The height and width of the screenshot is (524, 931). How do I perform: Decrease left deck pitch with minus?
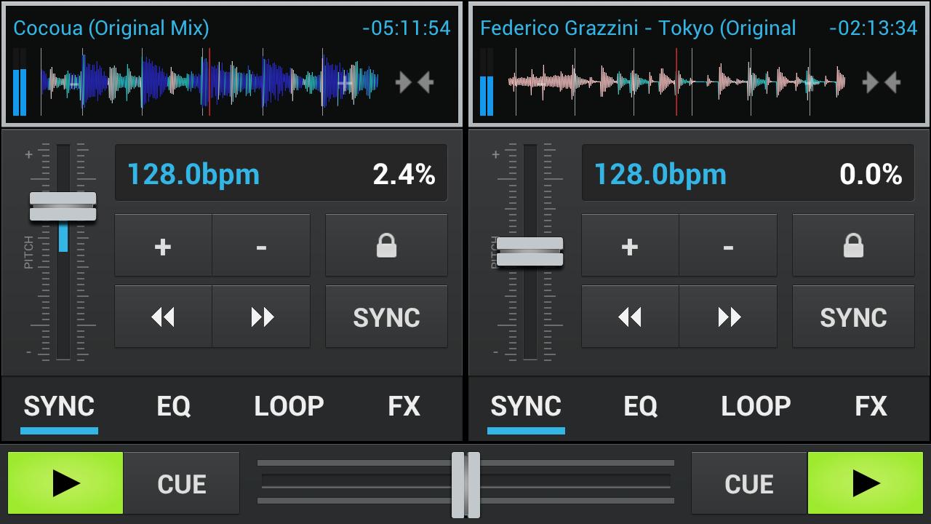click(x=261, y=245)
